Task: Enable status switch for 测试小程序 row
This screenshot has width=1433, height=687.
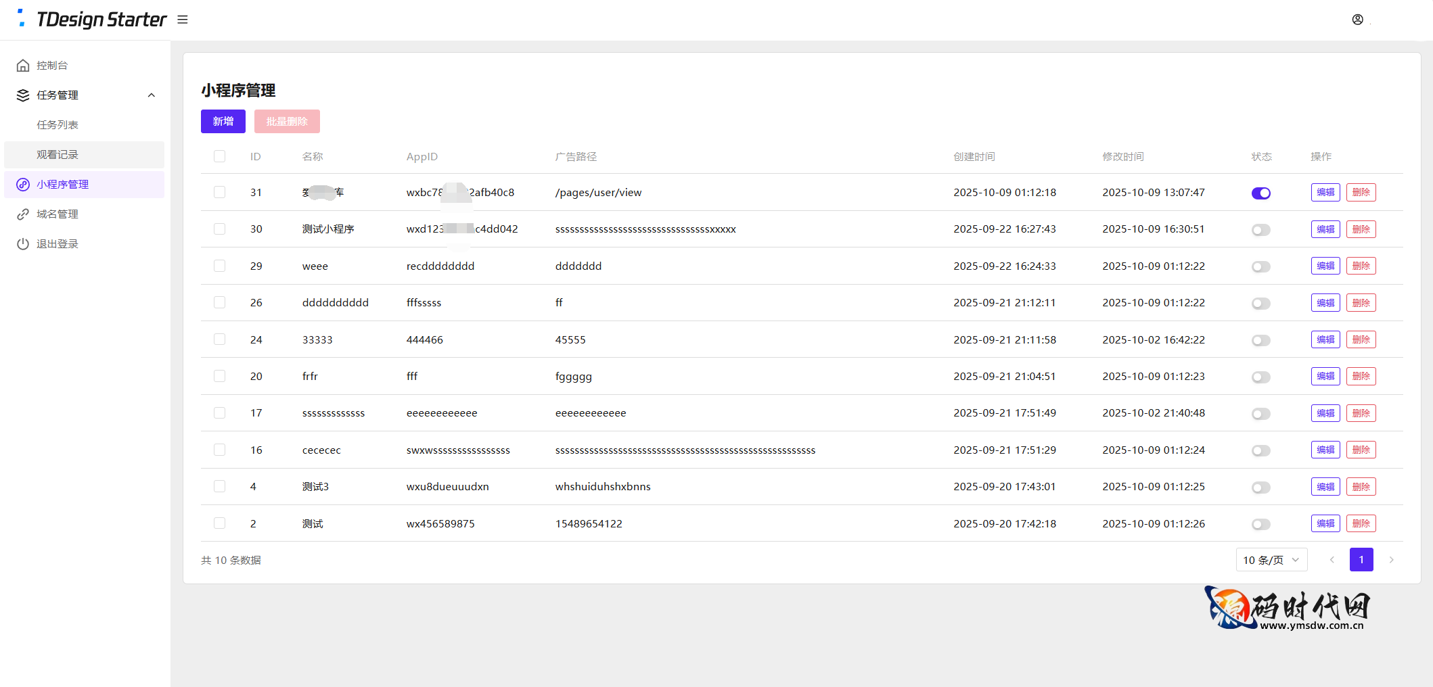Action: click(1260, 230)
